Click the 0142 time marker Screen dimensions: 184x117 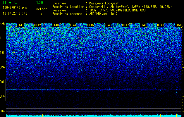tap(37, 25)
